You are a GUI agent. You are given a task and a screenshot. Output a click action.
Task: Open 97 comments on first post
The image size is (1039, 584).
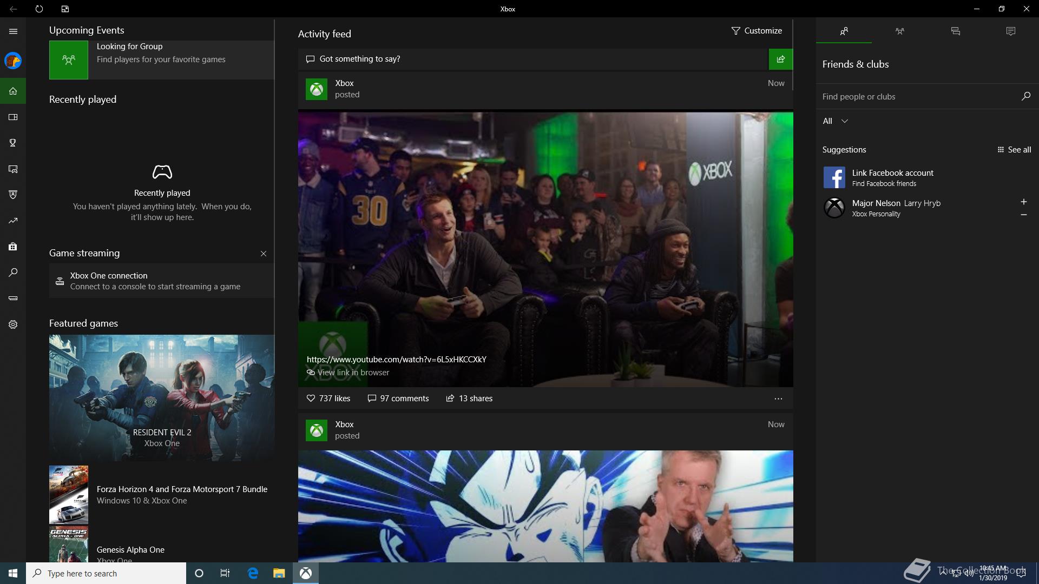tap(398, 399)
